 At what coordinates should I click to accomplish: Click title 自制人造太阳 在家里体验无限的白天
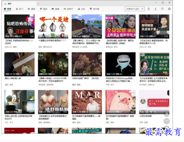point(18,117)
